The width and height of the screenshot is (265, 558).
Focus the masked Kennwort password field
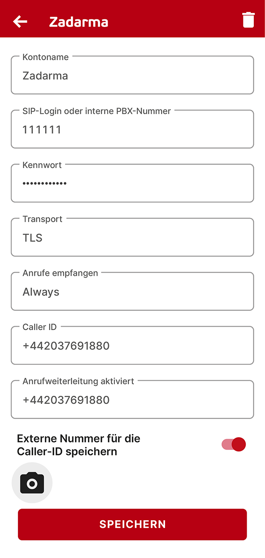coord(132,183)
